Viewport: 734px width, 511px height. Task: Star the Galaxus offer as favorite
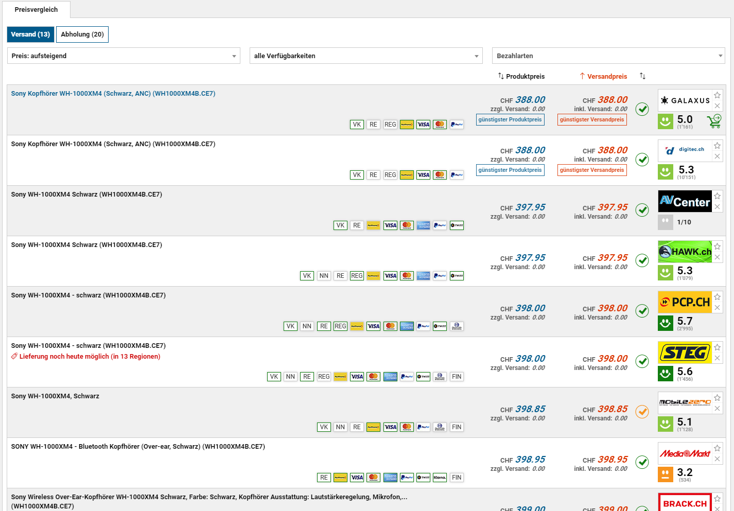(717, 95)
